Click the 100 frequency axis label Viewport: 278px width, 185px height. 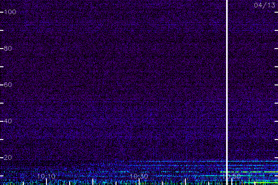click(x=10, y=12)
